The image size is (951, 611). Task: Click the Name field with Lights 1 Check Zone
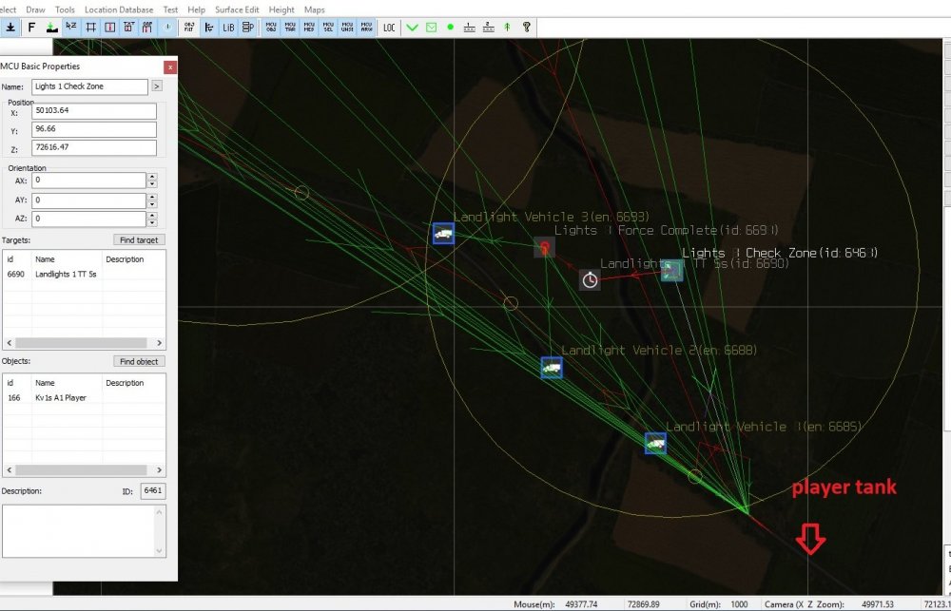point(89,86)
